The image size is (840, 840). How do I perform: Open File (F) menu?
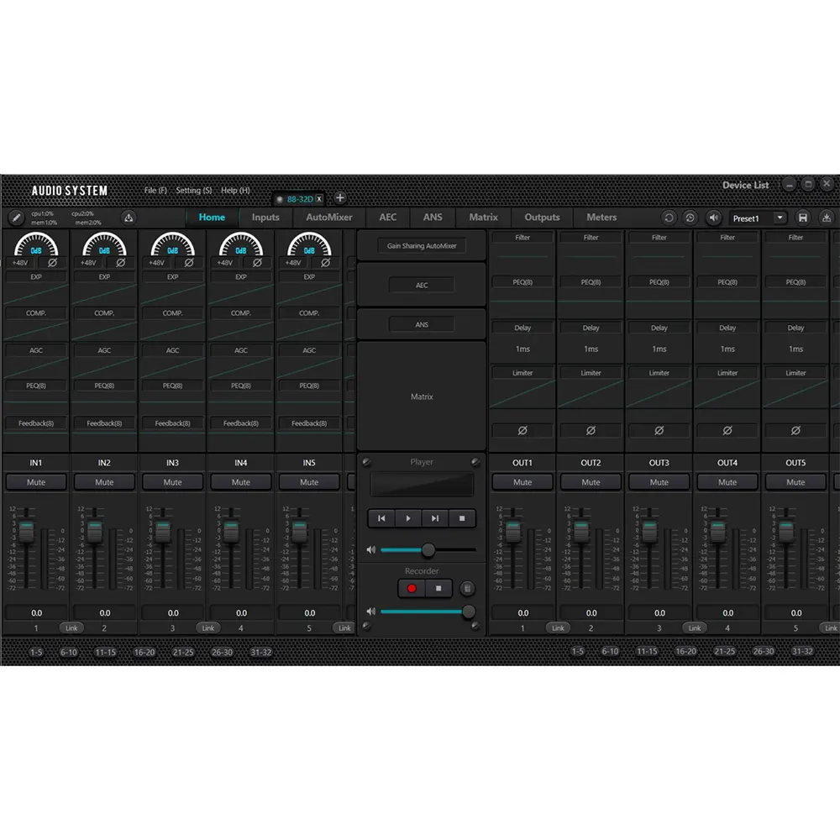click(155, 190)
